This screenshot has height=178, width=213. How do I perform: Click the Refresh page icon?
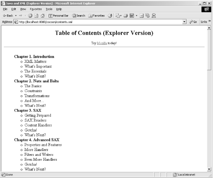pos(36,15)
